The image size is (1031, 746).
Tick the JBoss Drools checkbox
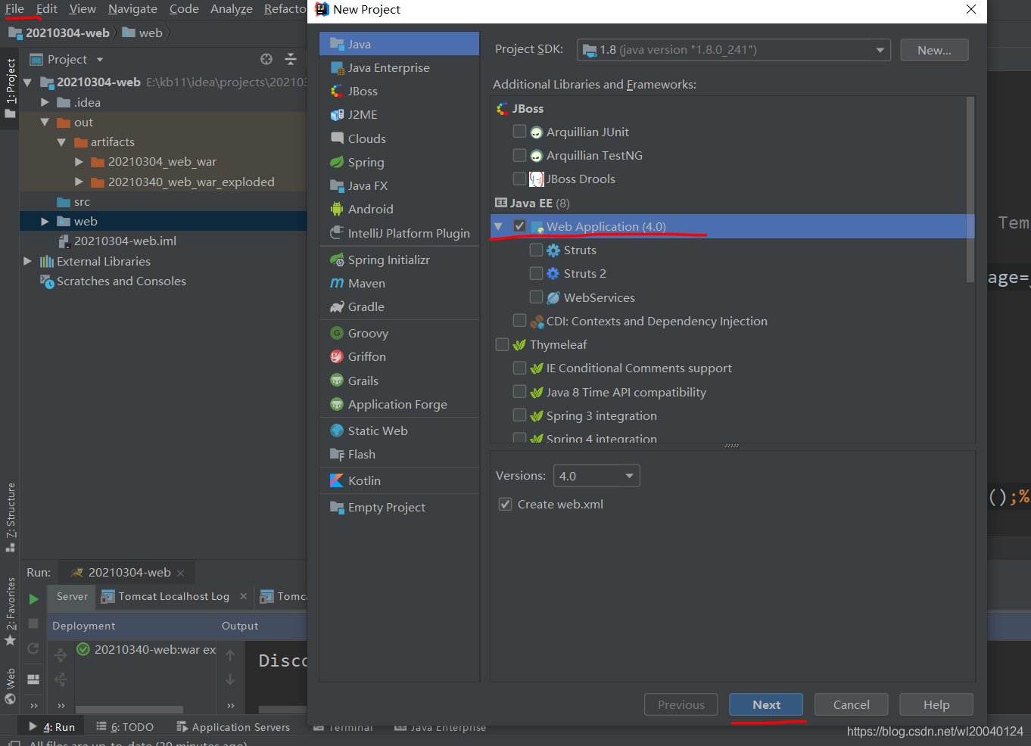(x=519, y=179)
